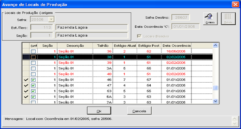Click Estágio Post. cell 52
Image resolution: width=241 pixels, height=129 pixels.
[x=149, y=51]
